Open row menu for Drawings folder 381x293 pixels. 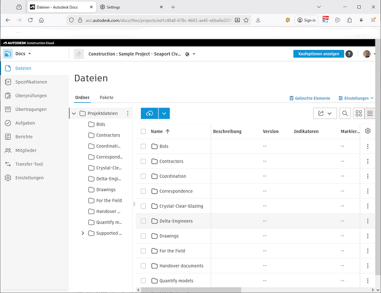coord(367,236)
